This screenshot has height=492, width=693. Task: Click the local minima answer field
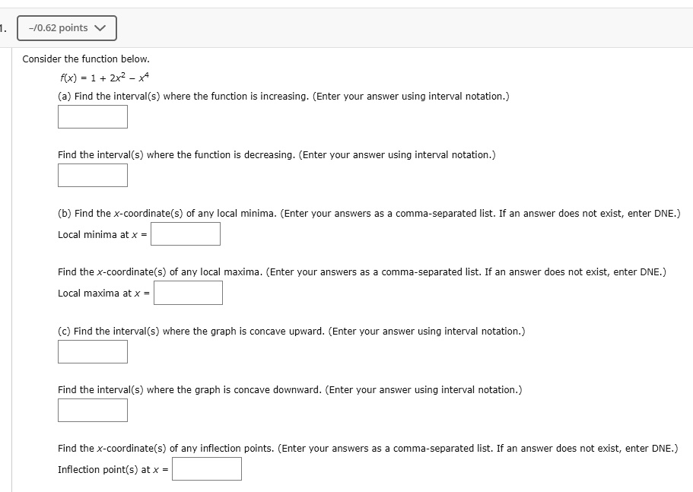(186, 233)
